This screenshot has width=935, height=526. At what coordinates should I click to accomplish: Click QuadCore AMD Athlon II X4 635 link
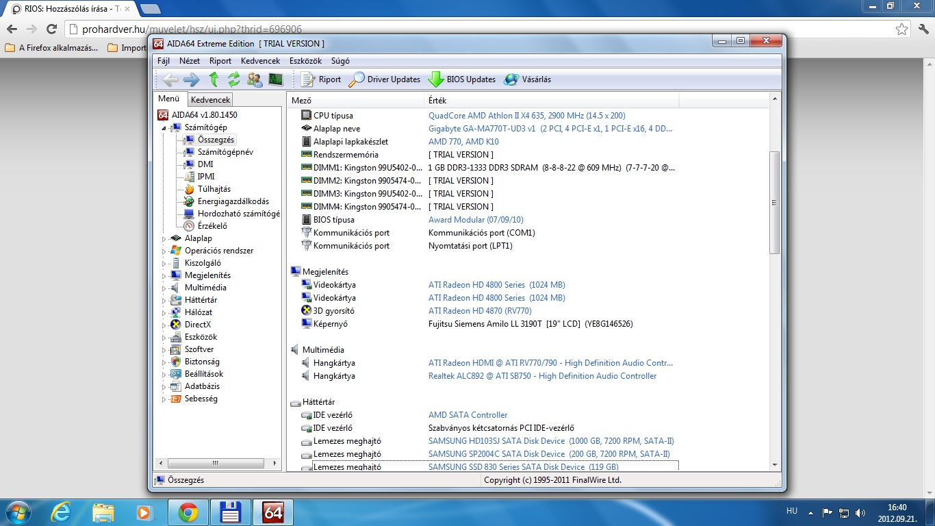point(526,116)
